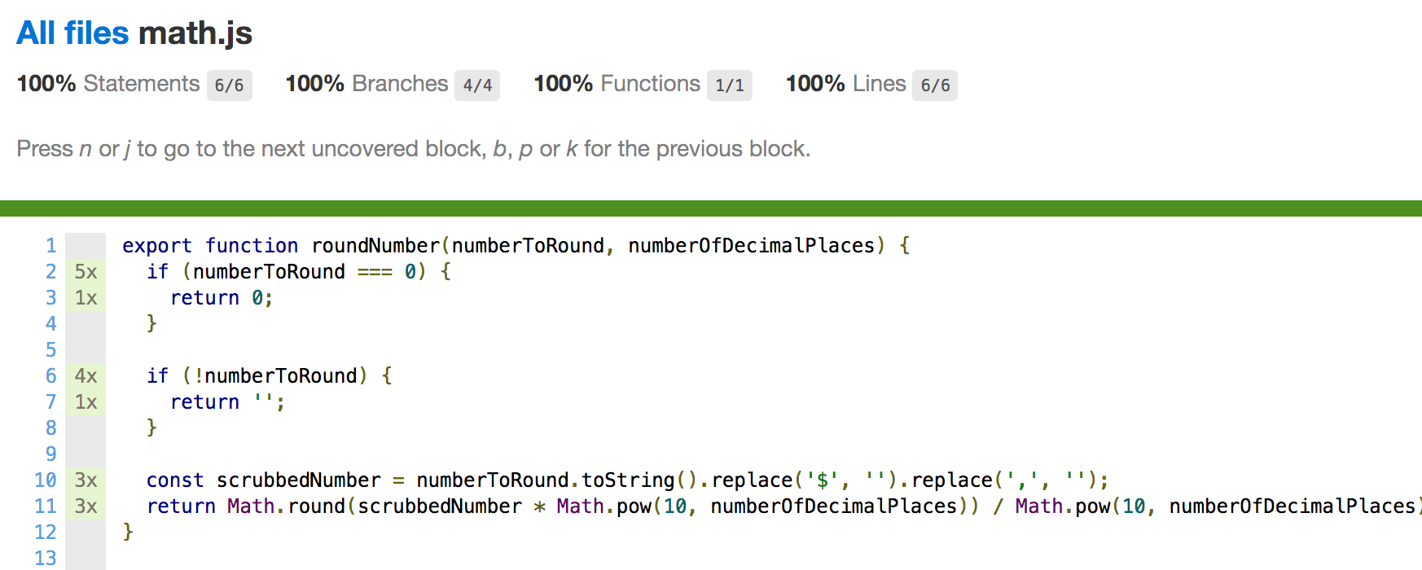Click the scrubbedNumber const declaration
The width and height of the screenshot is (1422, 570).
[x=298, y=480]
